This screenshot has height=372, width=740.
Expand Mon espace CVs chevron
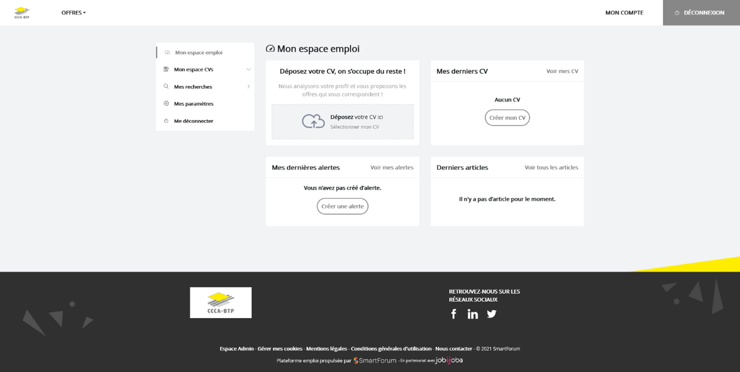248,69
